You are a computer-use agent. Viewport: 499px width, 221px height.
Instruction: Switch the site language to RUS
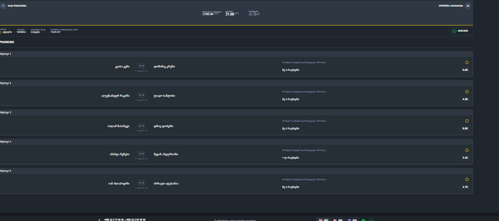352,220
